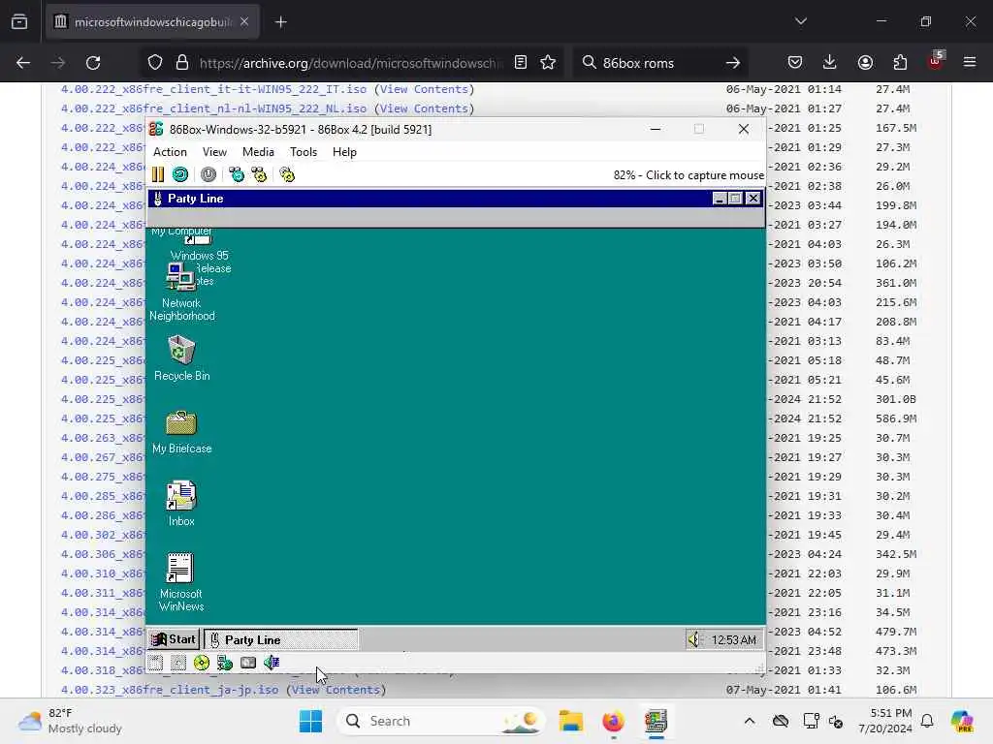
Task: Show hidden Windows system tray icons
Action: (x=750, y=721)
